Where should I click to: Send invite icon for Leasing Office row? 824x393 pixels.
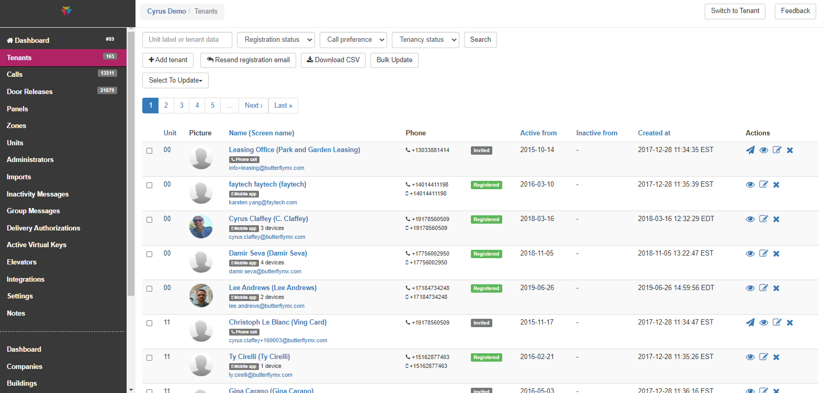click(x=750, y=151)
